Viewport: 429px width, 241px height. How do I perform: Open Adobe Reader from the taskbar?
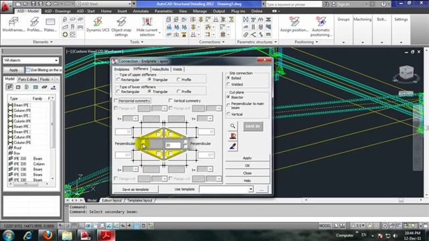click(106, 235)
